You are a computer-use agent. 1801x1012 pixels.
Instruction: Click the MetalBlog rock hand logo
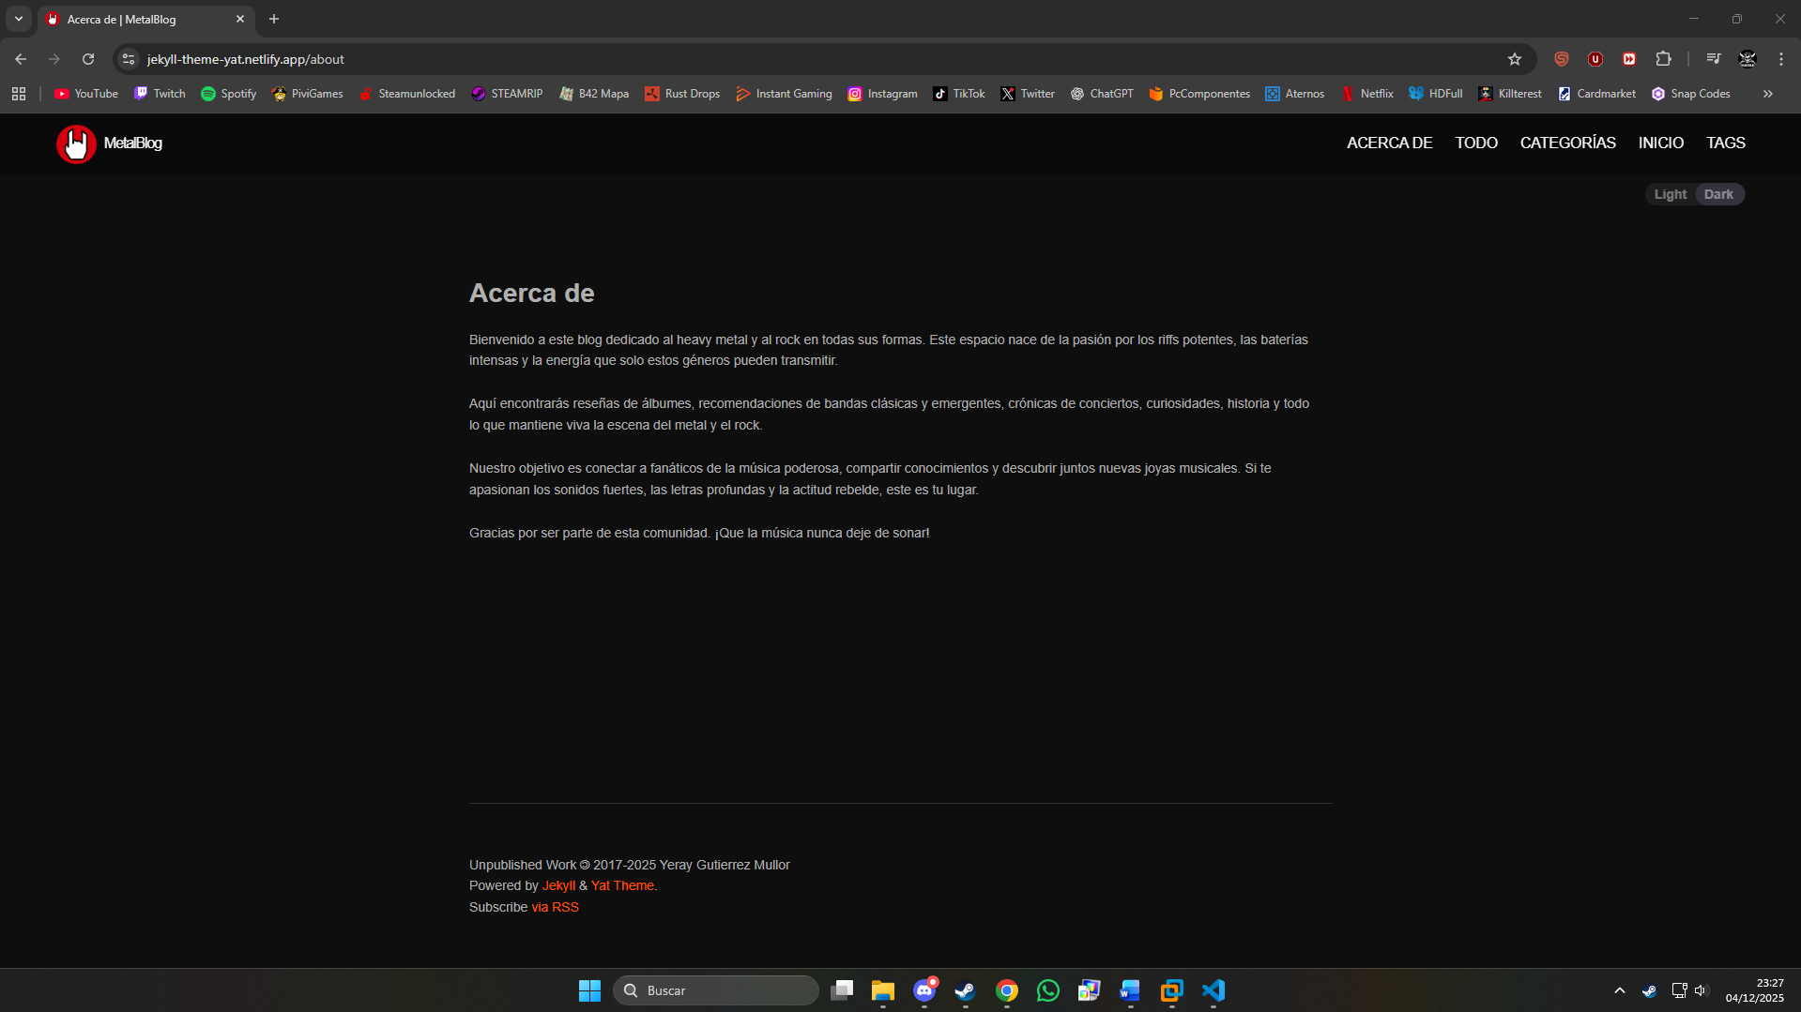click(x=76, y=143)
